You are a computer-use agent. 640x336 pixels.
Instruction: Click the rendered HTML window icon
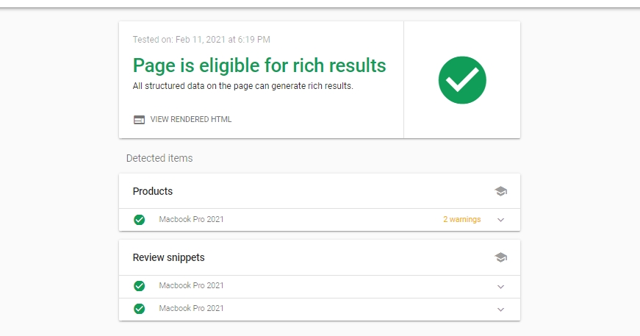point(139,120)
